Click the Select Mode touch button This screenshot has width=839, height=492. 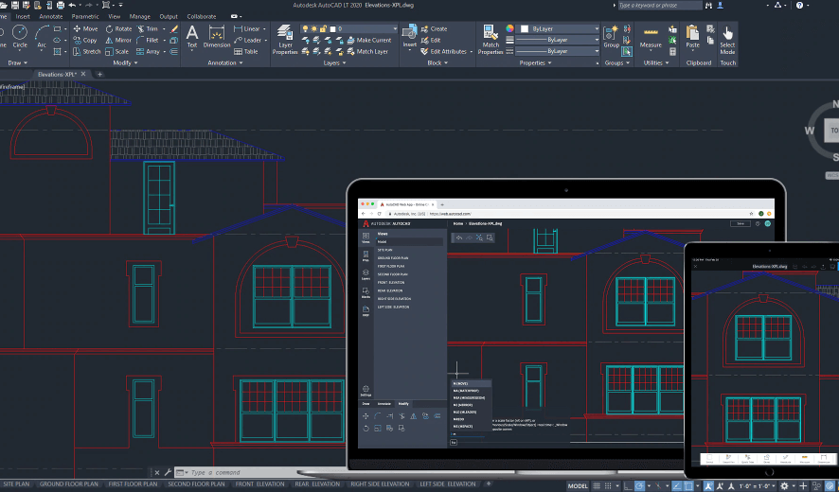pos(727,41)
